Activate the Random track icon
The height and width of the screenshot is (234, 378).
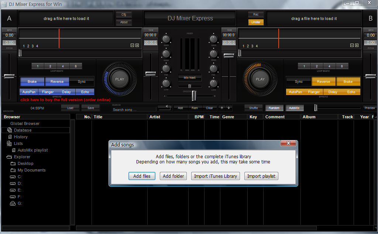click(x=274, y=108)
